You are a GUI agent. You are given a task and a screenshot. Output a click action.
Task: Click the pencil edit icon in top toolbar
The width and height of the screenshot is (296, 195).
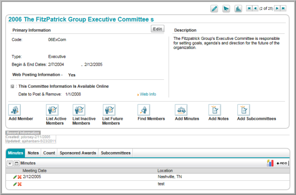click(x=214, y=9)
